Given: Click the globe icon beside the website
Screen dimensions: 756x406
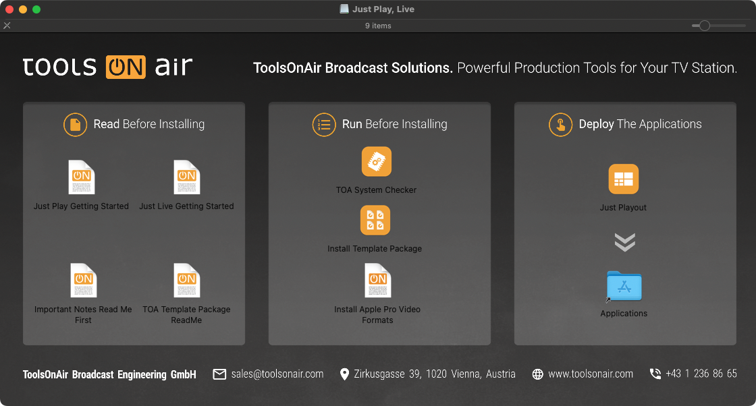Looking at the screenshot, I should (537, 374).
